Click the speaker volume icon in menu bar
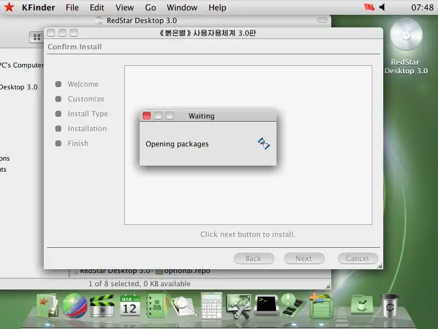 382,7
